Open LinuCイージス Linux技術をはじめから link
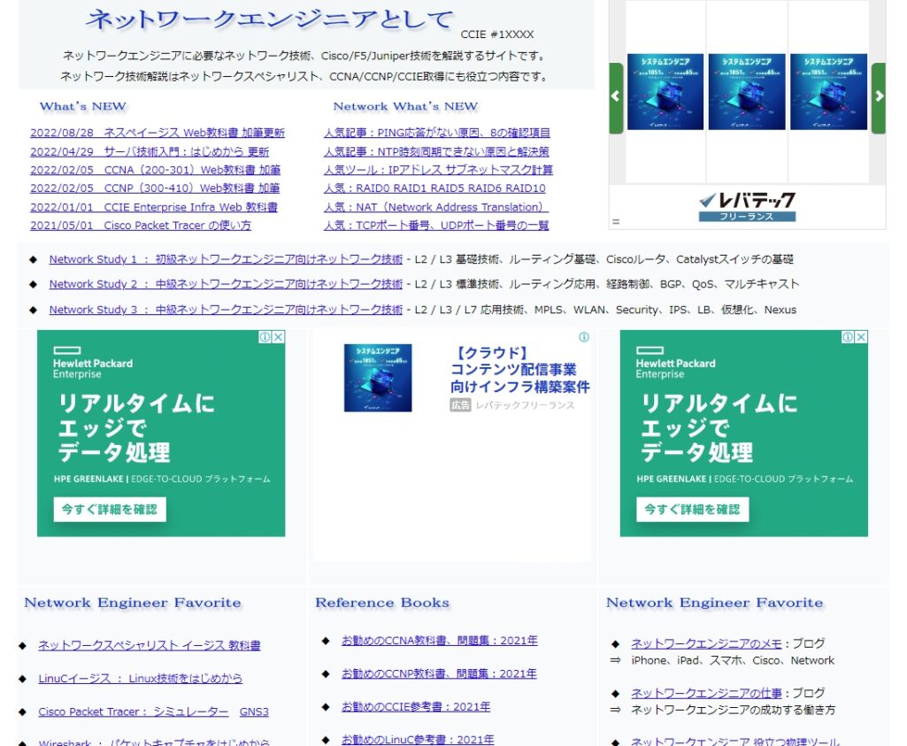Screen dimensions: 907x746 point(141,679)
